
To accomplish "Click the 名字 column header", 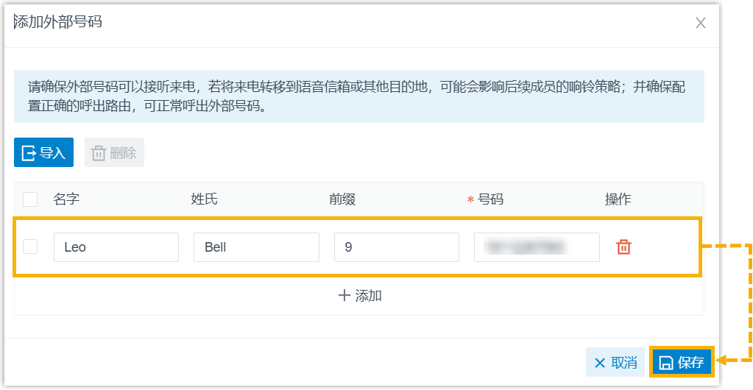I will [x=66, y=199].
